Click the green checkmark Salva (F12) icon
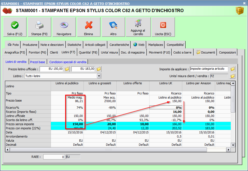Screen dimensions: 248x171 point(15,25)
